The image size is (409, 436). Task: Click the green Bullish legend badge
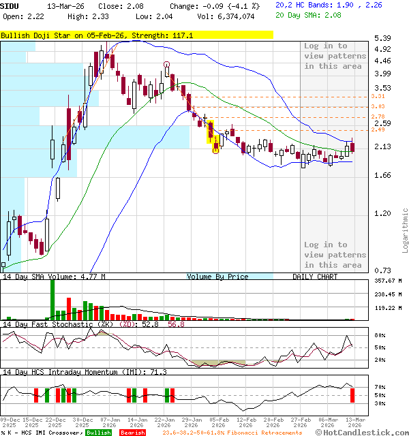coord(99,433)
